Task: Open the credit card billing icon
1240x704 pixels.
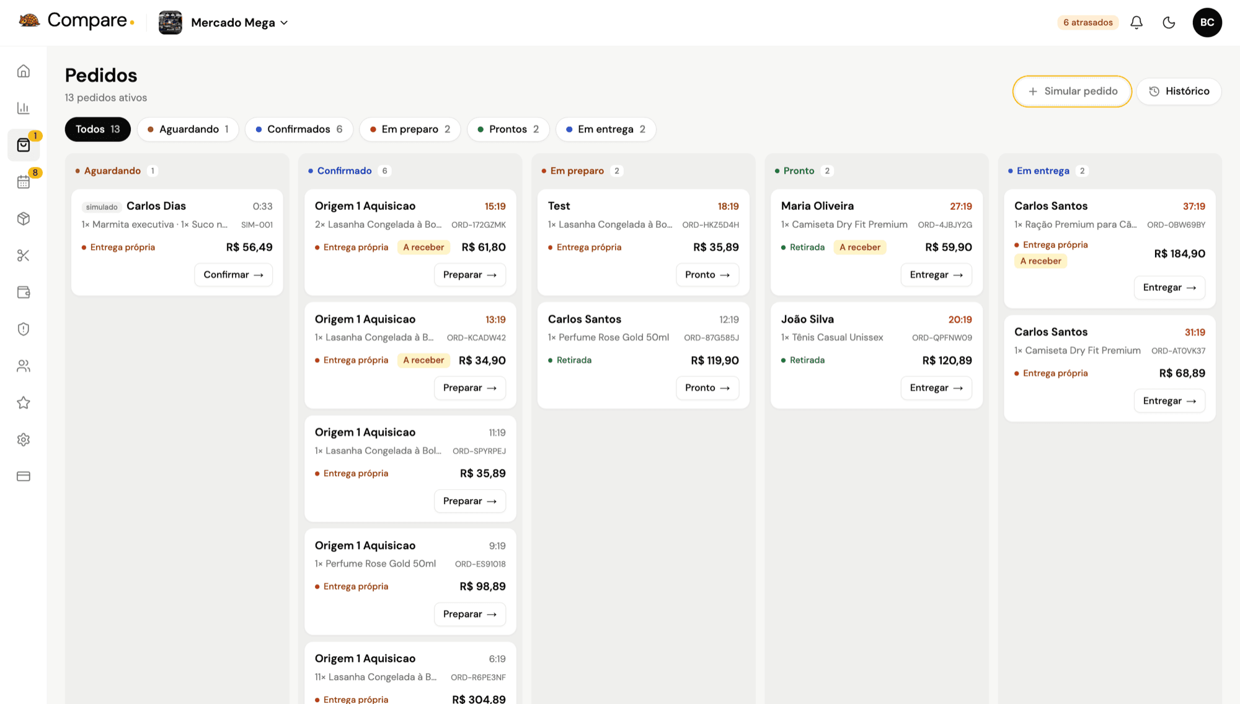Action: [24, 476]
